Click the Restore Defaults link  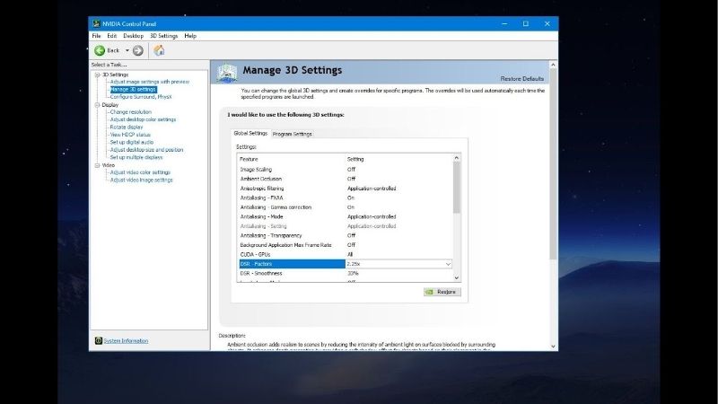(x=522, y=79)
